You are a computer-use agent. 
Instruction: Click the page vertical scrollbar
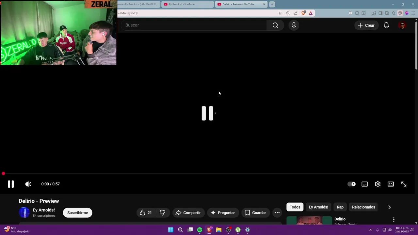[x=416, y=45]
